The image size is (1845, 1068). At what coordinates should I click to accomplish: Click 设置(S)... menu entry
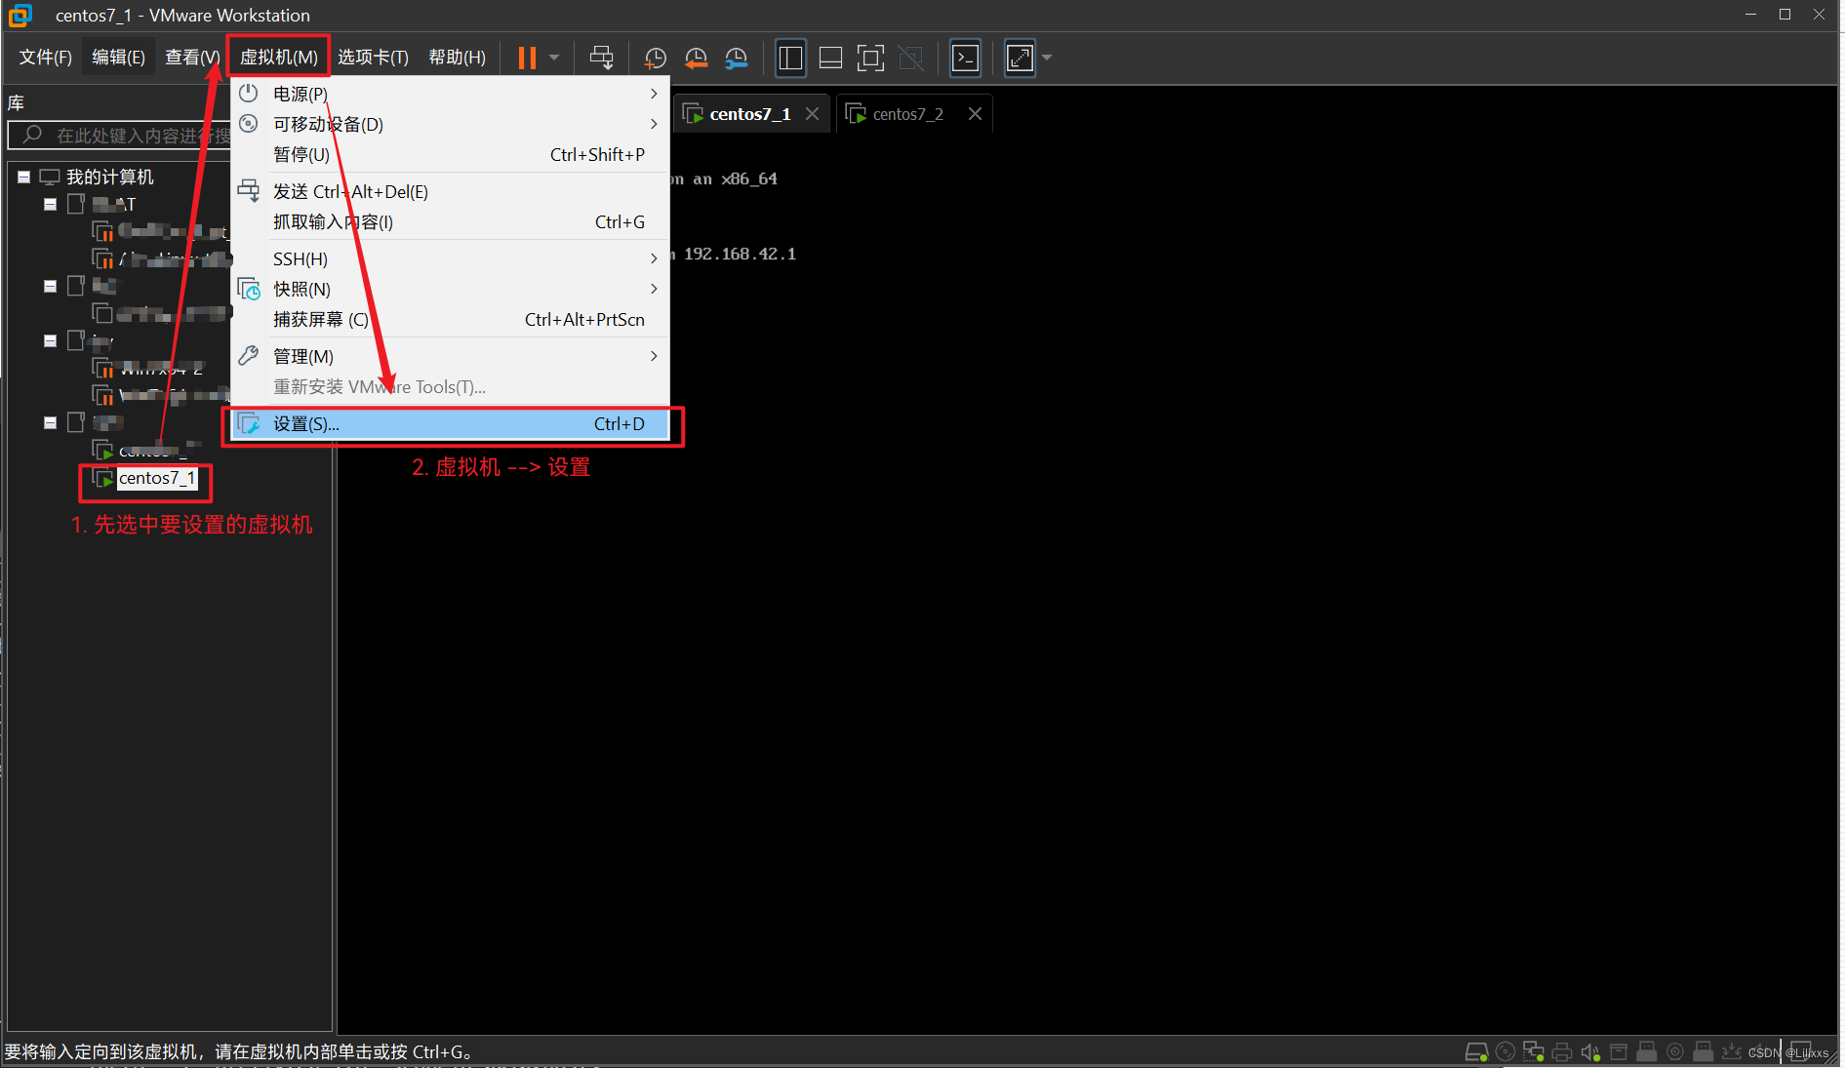pyautogui.click(x=450, y=423)
